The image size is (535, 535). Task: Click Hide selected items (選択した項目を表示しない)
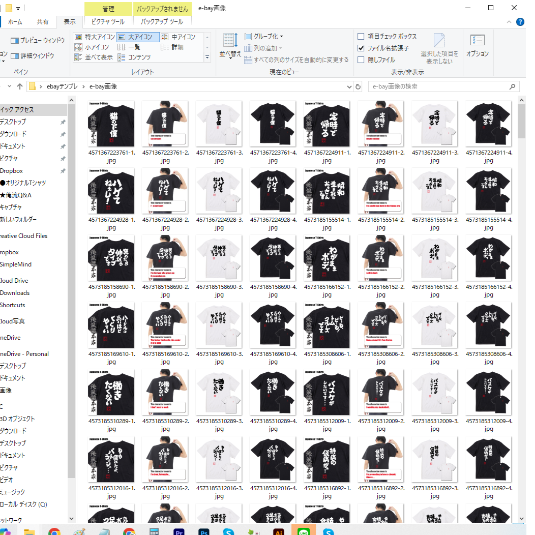tap(439, 49)
